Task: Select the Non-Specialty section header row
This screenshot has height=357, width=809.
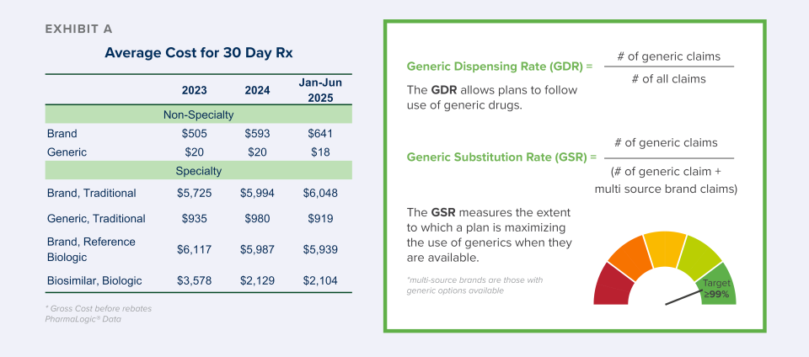Action: point(198,115)
